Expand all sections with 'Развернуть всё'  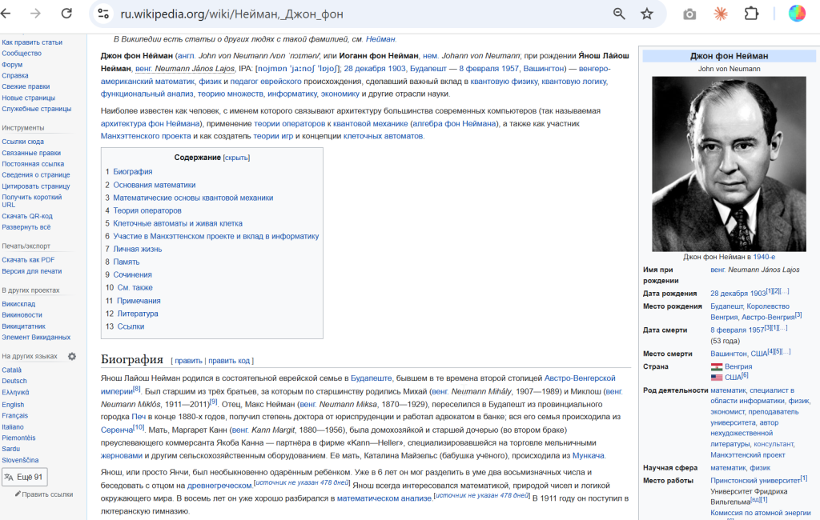(x=26, y=227)
